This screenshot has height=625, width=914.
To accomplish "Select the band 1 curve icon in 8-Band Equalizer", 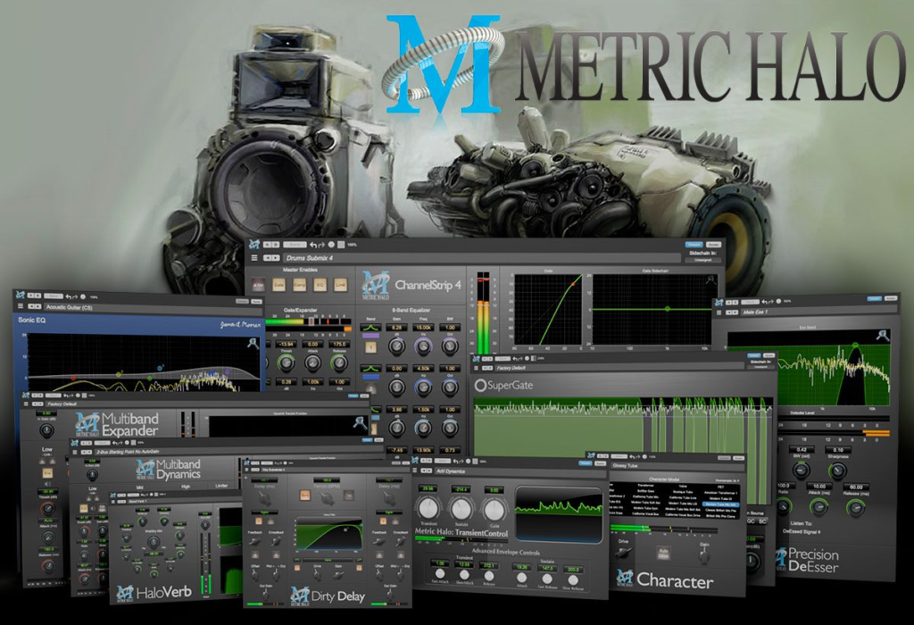I will click(x=370, y=328).
